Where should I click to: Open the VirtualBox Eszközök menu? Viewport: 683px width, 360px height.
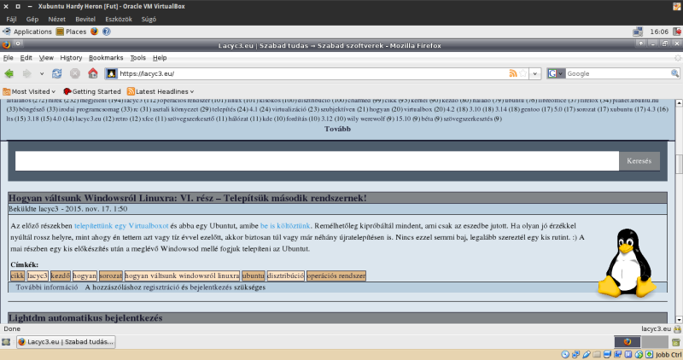[119, 19]
